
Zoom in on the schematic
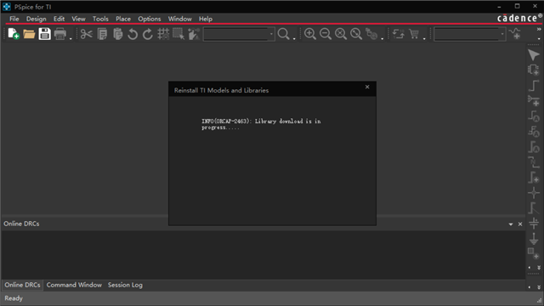[309, 34]
